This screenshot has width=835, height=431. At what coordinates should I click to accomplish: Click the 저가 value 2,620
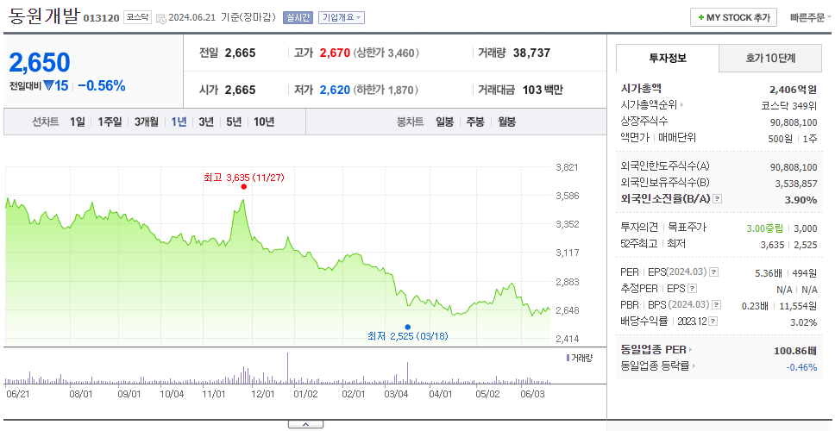click(x=335, y=90)
